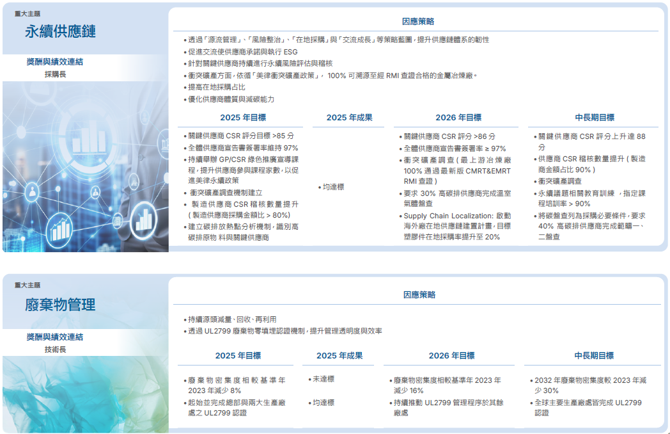Click 持續源頭減量、回收、再利用 bullet

[x=230, y=319]
